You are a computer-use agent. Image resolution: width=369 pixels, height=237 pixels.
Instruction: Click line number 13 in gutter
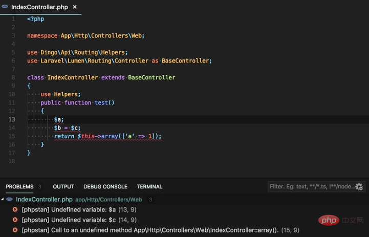point(12,119)
